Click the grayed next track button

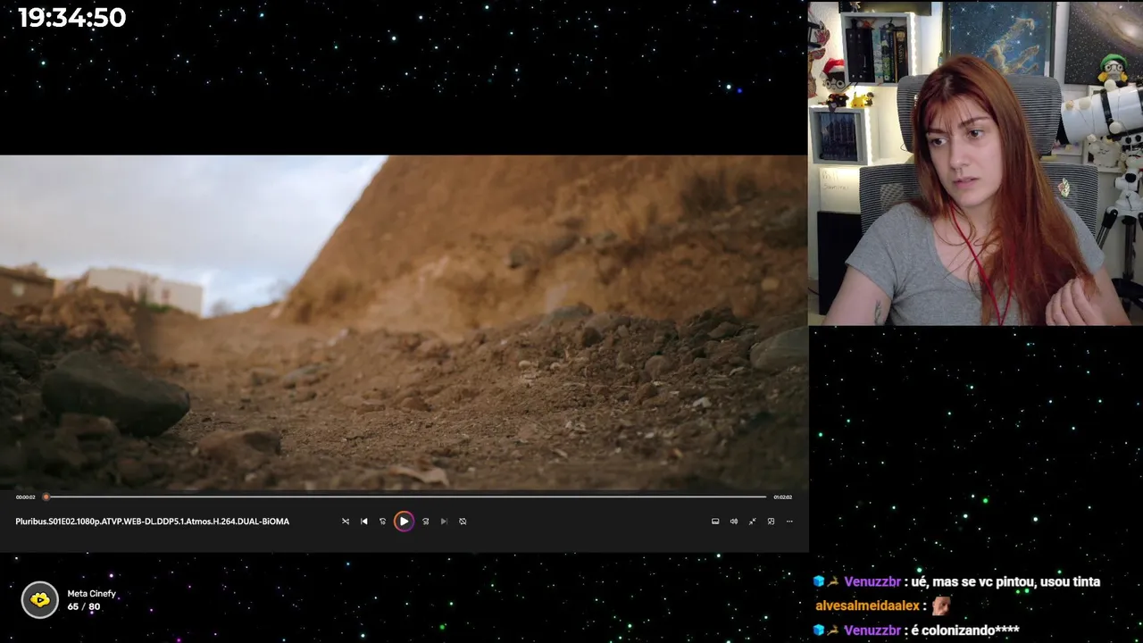point(444,522)
